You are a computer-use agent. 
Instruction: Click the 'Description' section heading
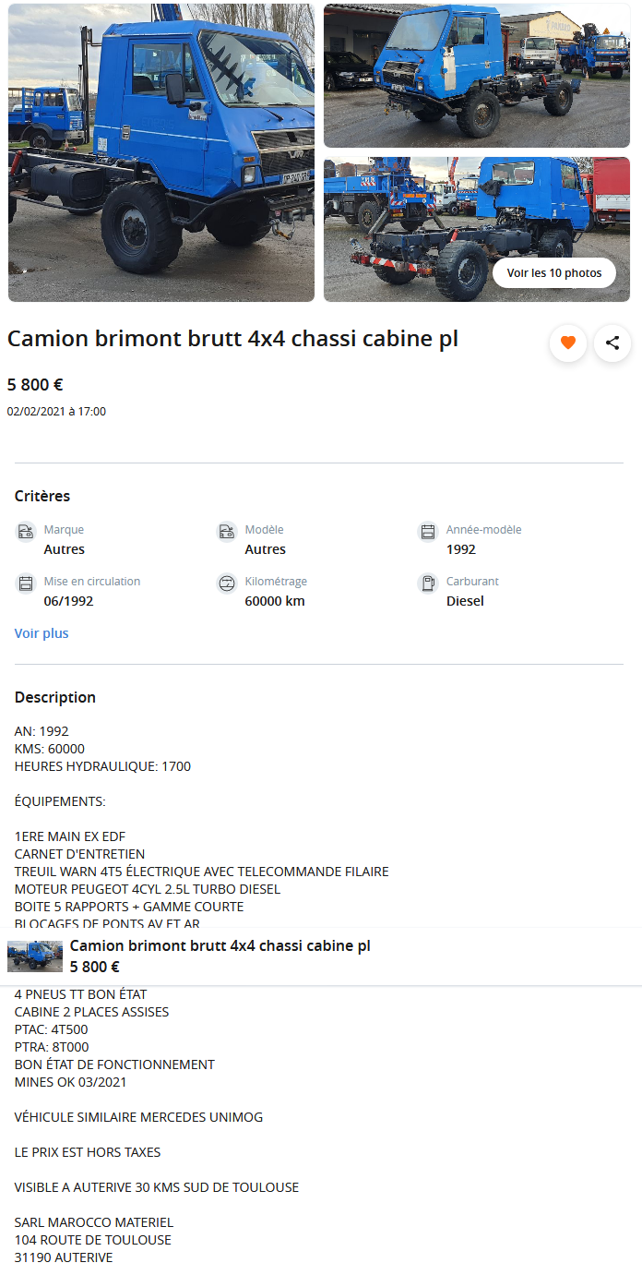click(x=55, y=697)
